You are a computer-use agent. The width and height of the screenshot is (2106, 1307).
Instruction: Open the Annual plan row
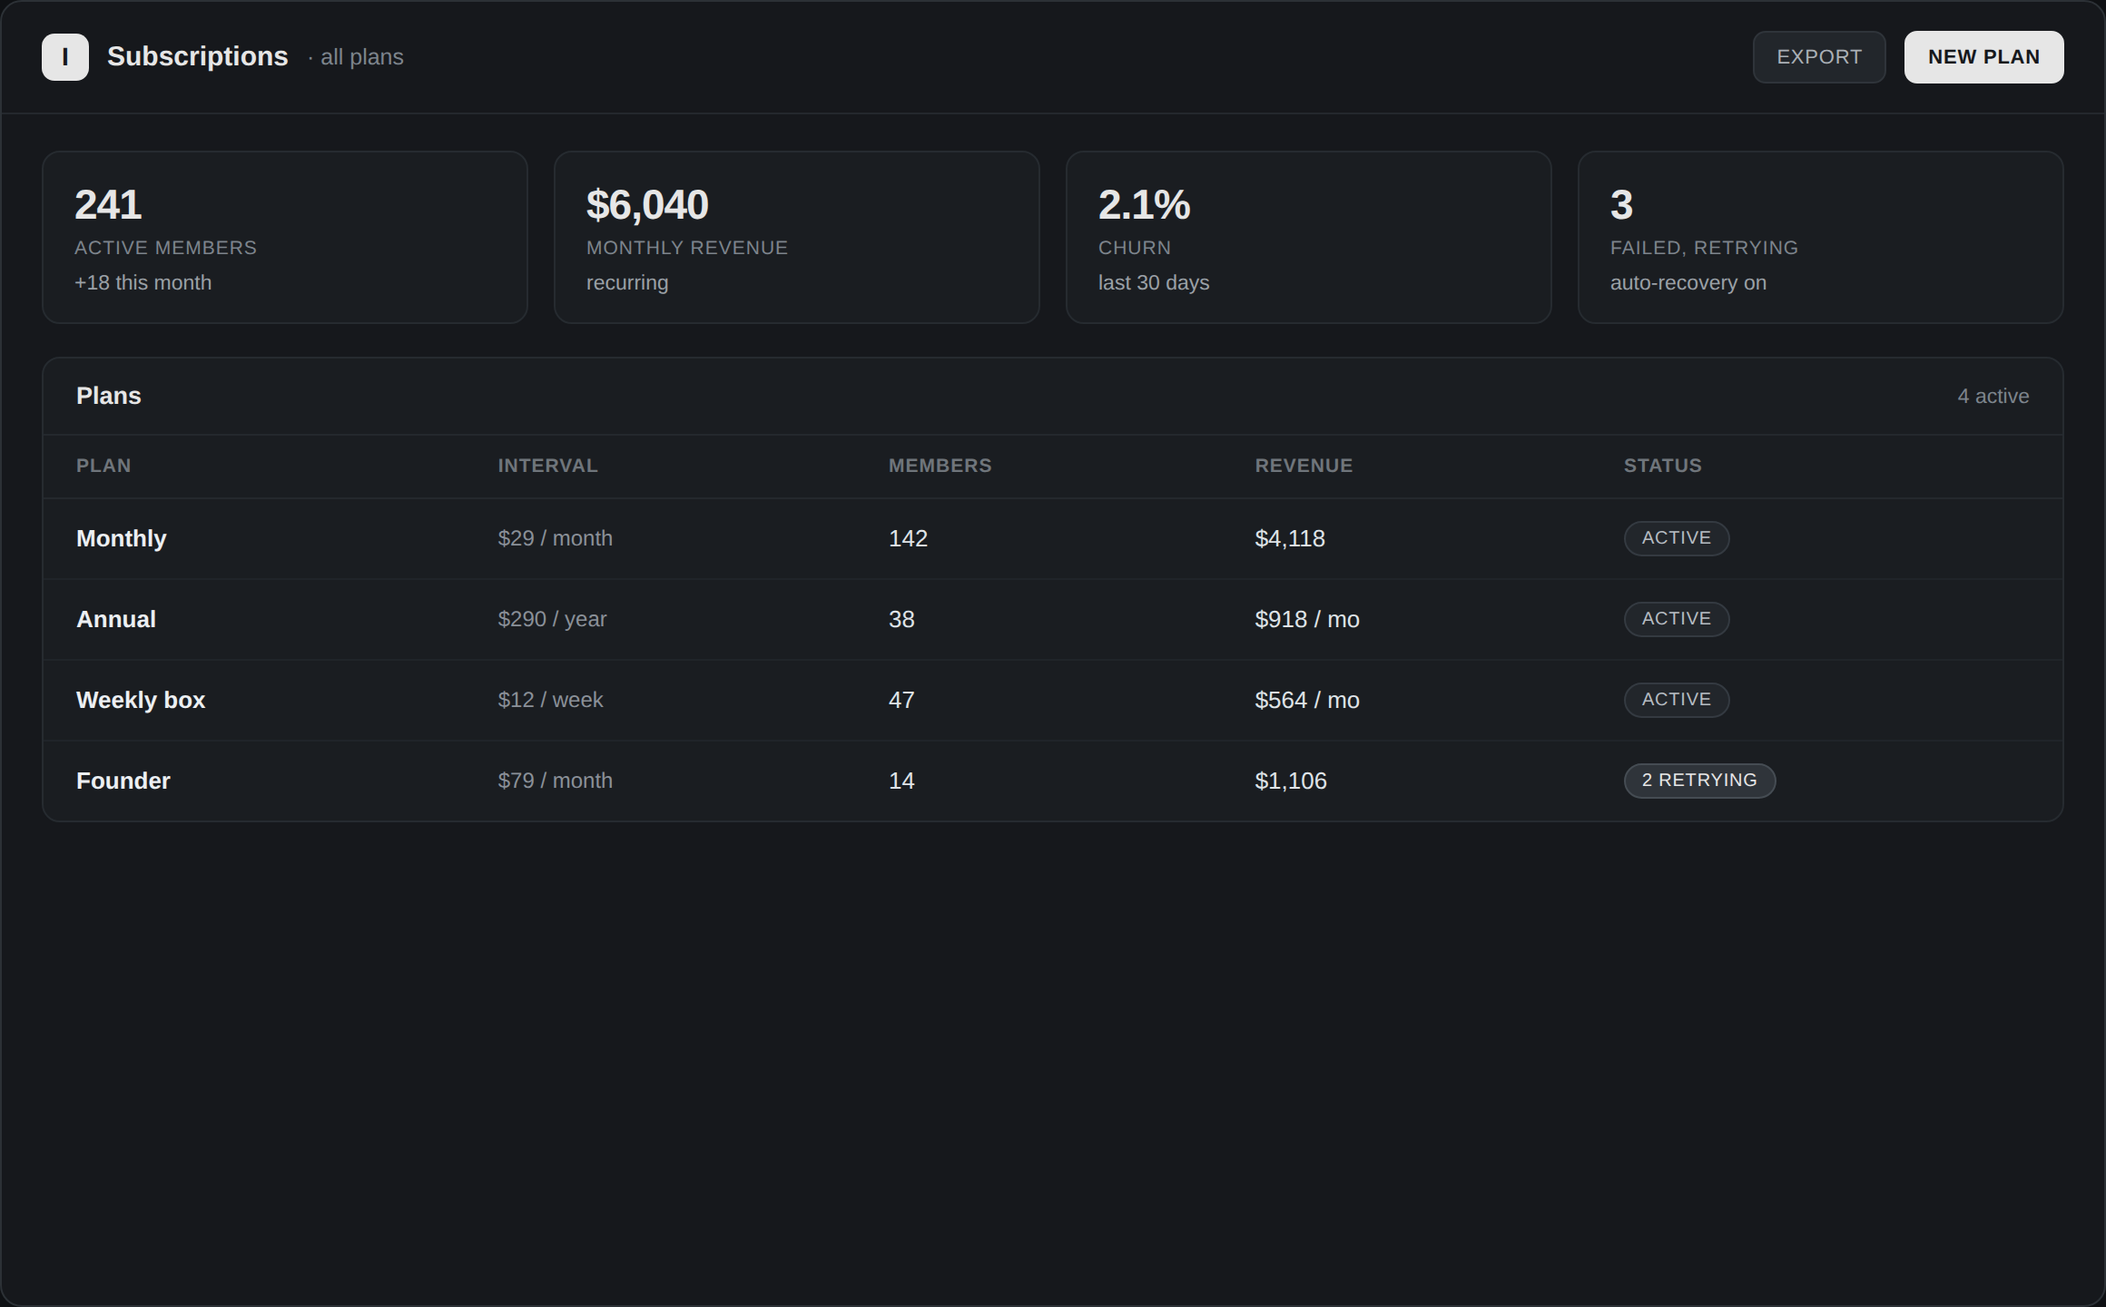(1053, 619)
